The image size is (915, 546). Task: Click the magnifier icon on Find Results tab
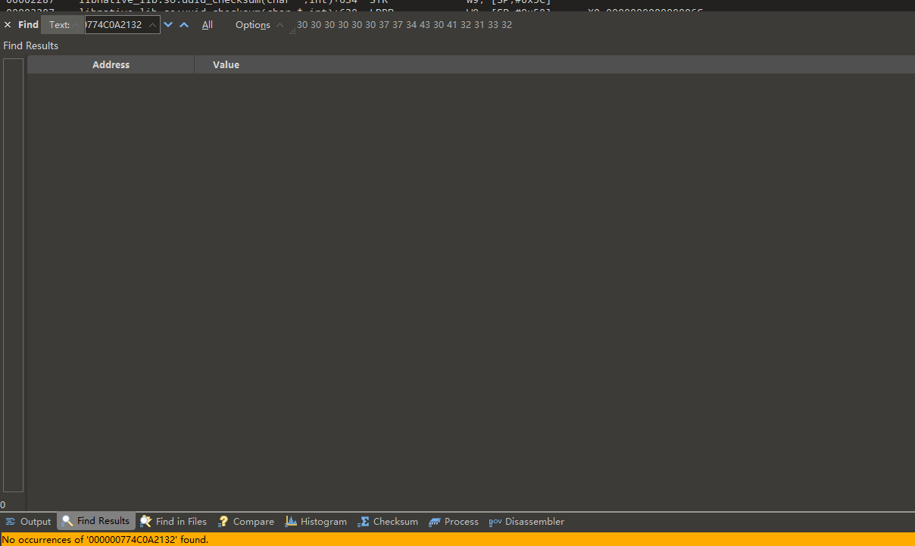(x=67, y=521)
